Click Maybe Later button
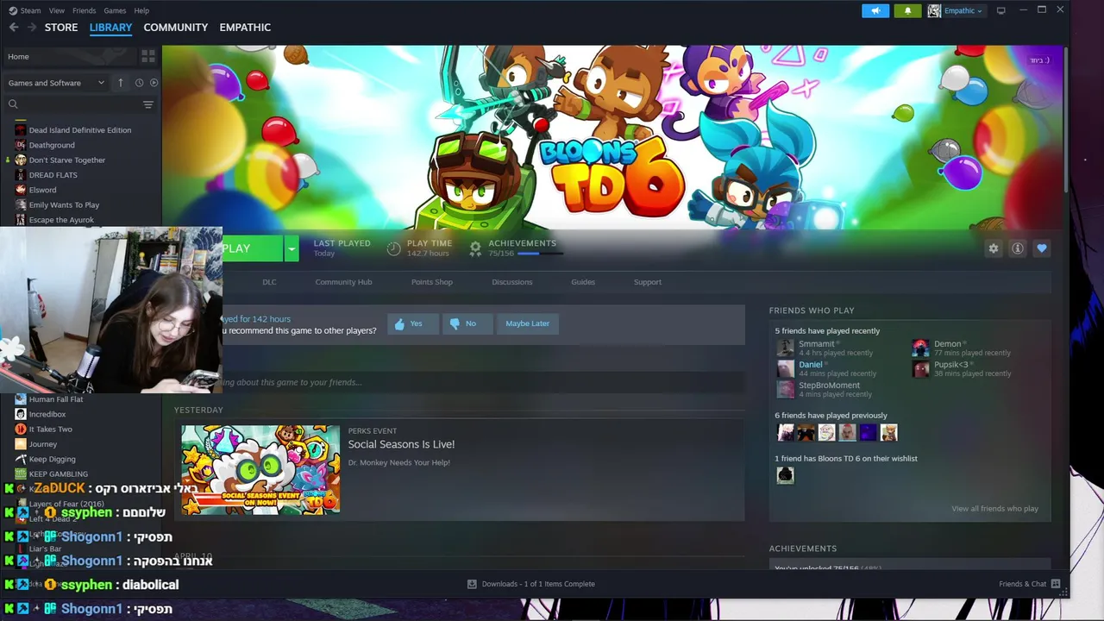The width and height of the screenshot is (1104, 621). [x=527, y=323]
